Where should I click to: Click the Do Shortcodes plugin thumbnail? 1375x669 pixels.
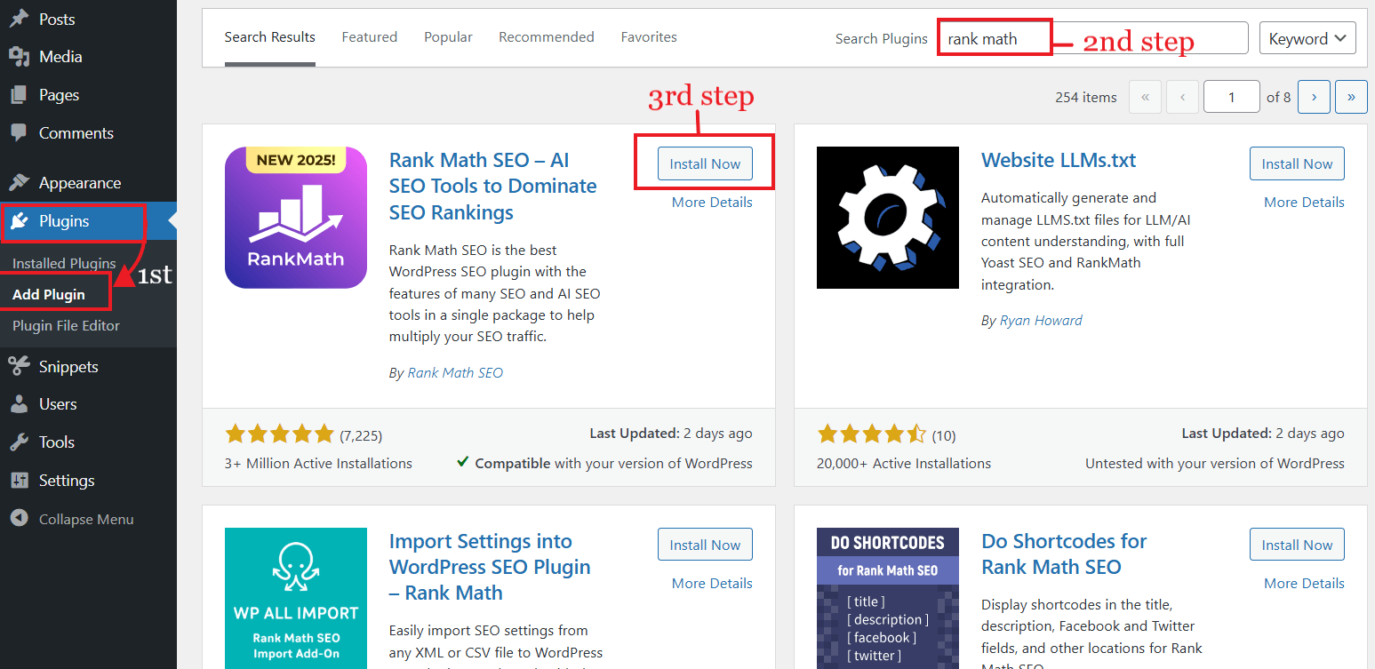888,598
